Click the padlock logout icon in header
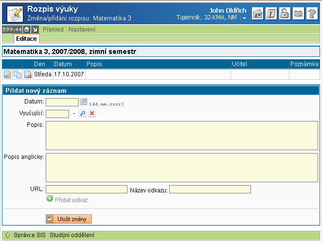Viewport: 322px width, 242px height. tap(286, 14)
